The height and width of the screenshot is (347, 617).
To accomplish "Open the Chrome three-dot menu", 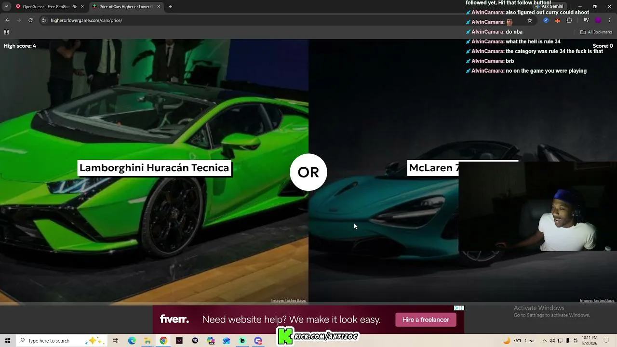I will coord(610,20).
